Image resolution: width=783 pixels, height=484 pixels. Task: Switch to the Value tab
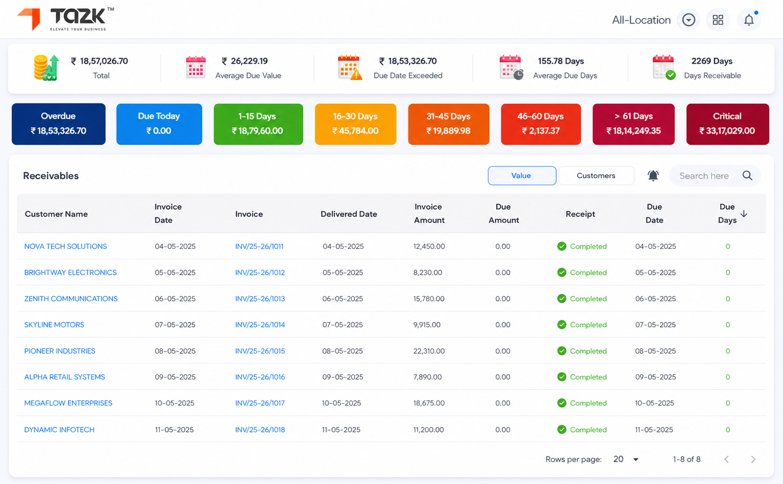tap(522, 176)
